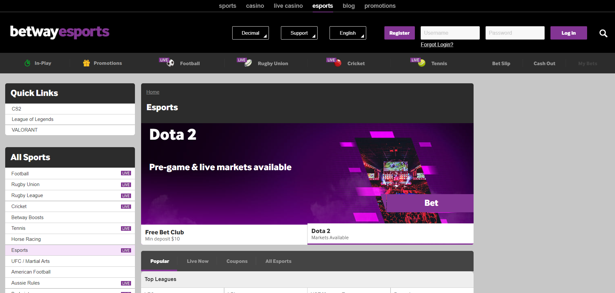
Task: Click the Tennis ball icon
Action: pos(422,63)
